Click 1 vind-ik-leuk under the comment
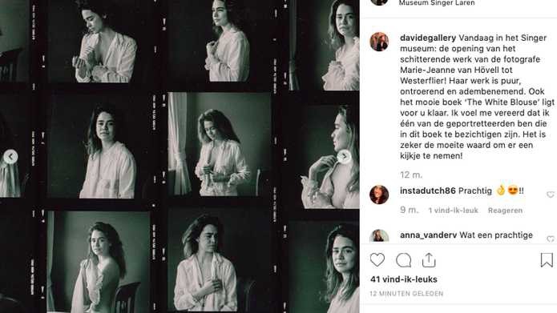Screen dimensions: 557x313 [454, 210]
